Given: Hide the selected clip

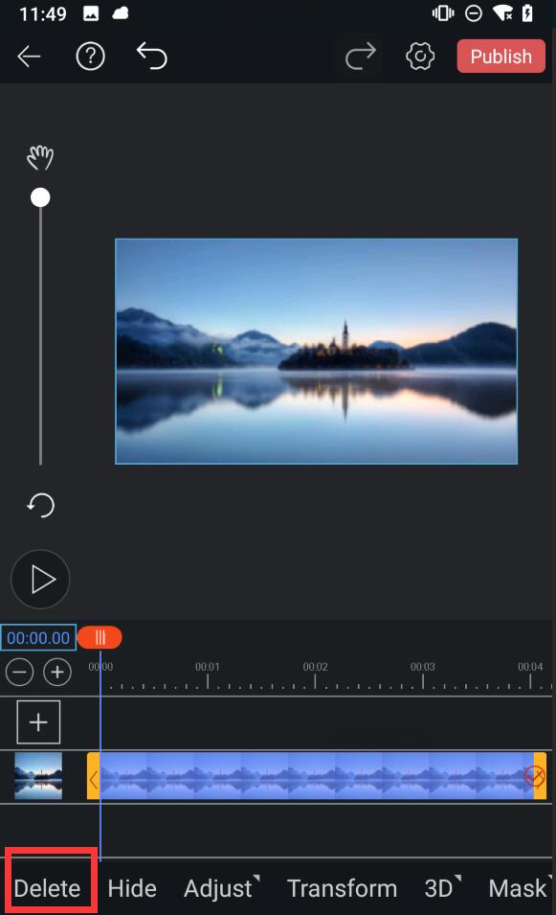Looking at the screenshot, I should point(132,889).
